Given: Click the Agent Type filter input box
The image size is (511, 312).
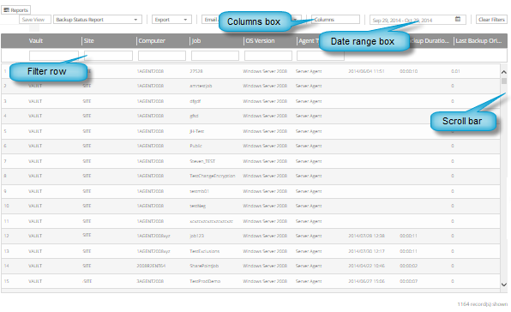Looking at the screenshot, I should click(321, 56).
